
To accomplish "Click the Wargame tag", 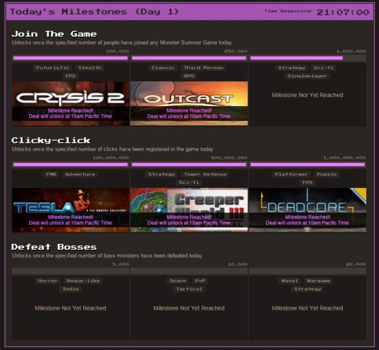I will [318, 281].
